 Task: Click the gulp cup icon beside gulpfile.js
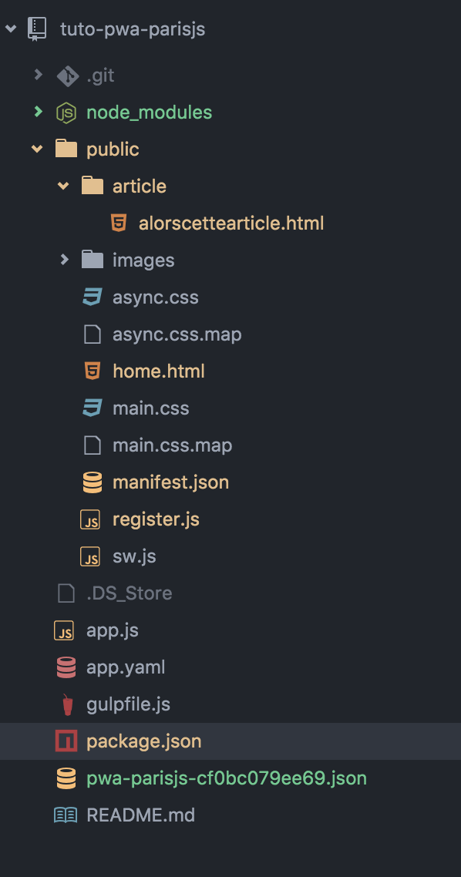(66, 704)
